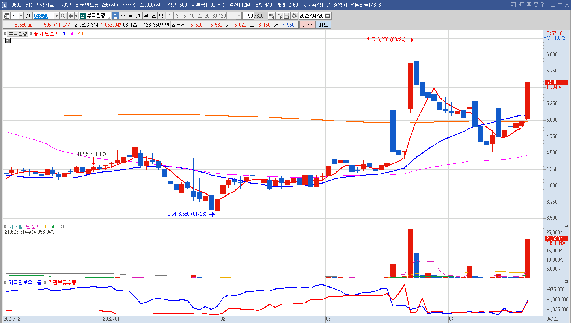Click the stock code input field 026940

click(43, 16)
